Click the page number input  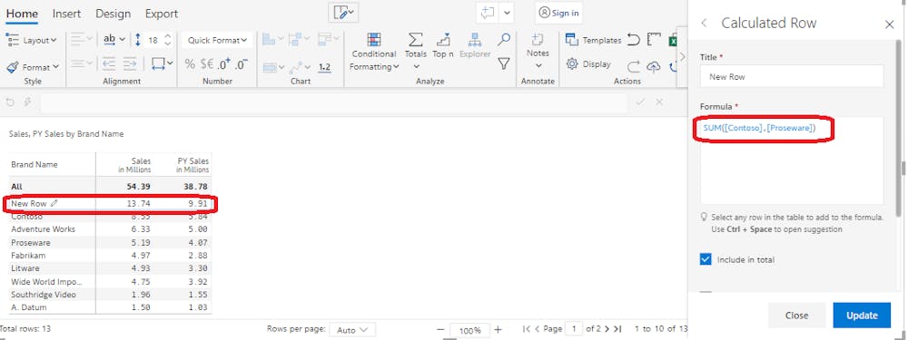(574, 329)
